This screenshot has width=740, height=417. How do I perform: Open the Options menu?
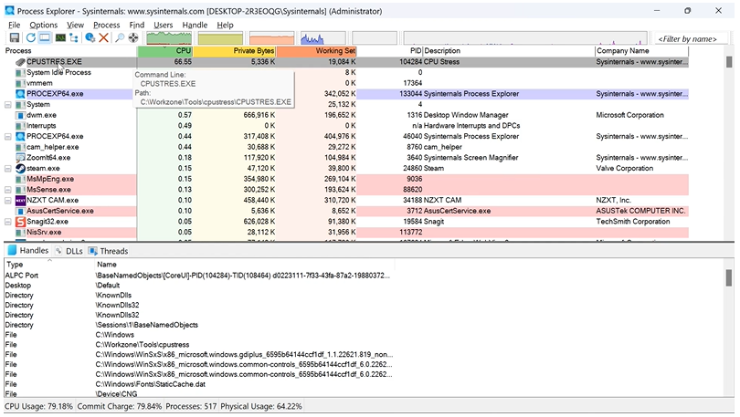coord(43,25)
